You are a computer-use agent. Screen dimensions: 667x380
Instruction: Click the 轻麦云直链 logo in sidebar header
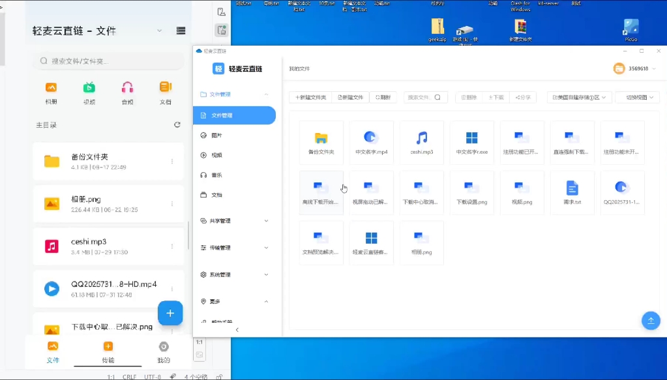click(x=237, y=68)
